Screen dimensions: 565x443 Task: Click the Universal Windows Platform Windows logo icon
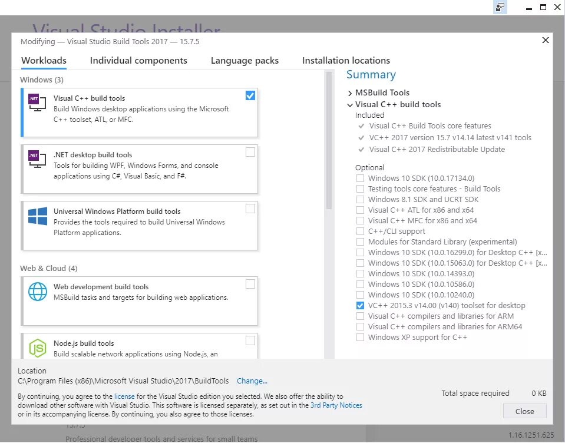pos(38,216)
